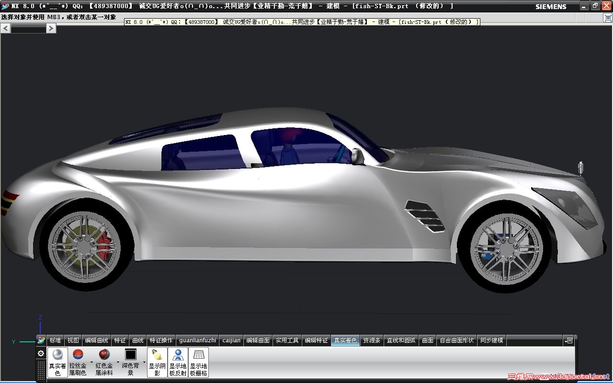The width and height of the screenshot is (613, 383).
Task: Click the car's side air vent
Action: [424, 216]
